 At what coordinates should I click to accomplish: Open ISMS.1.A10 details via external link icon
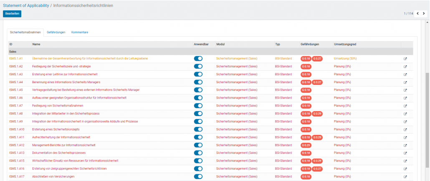405,129
